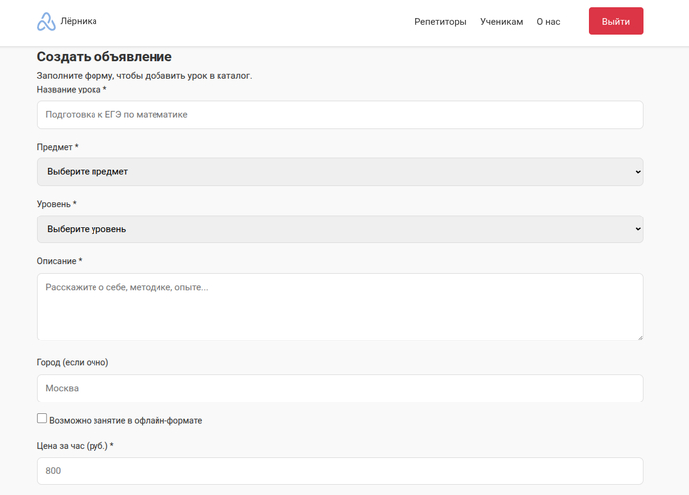Click the chevron arrow of Предмет select
This screenshot has height=495, width=689.
click(x=637, y=172)
